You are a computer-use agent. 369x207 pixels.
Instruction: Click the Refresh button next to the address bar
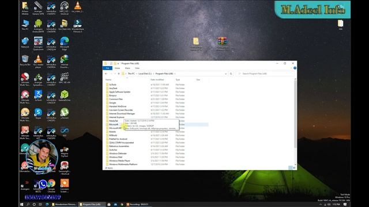[x=231, y=74]
